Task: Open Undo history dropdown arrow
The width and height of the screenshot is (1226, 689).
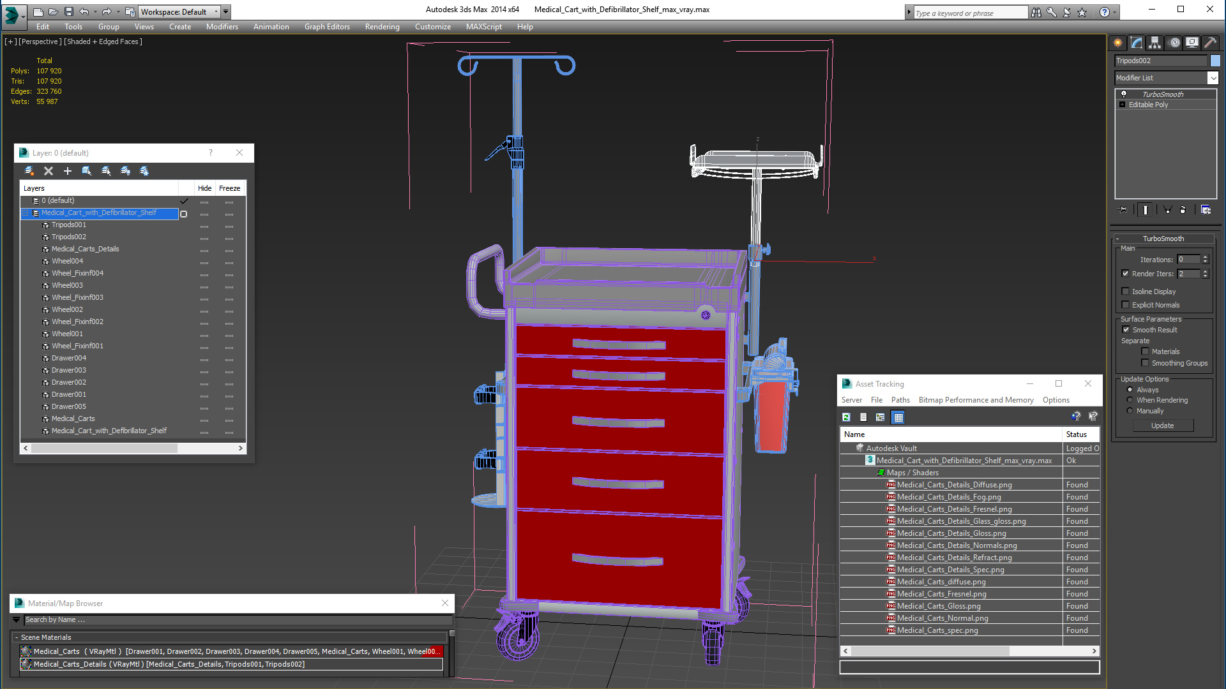Action: (95, 11)
